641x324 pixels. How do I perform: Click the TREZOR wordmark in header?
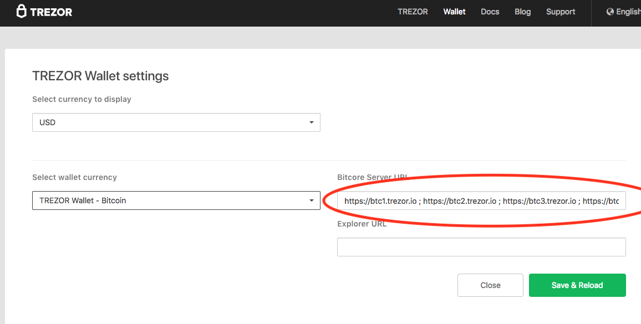52,12
